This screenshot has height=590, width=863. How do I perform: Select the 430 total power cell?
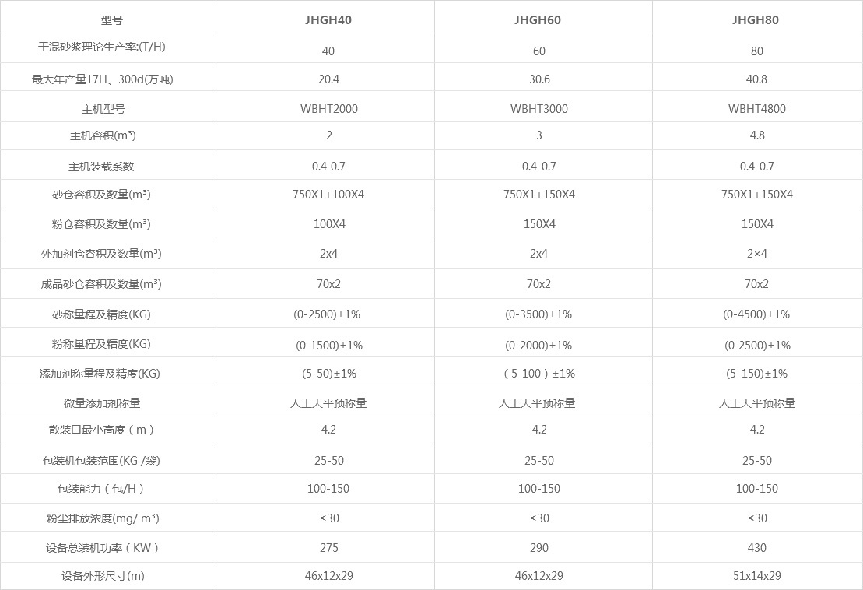[x=757, y=548]
